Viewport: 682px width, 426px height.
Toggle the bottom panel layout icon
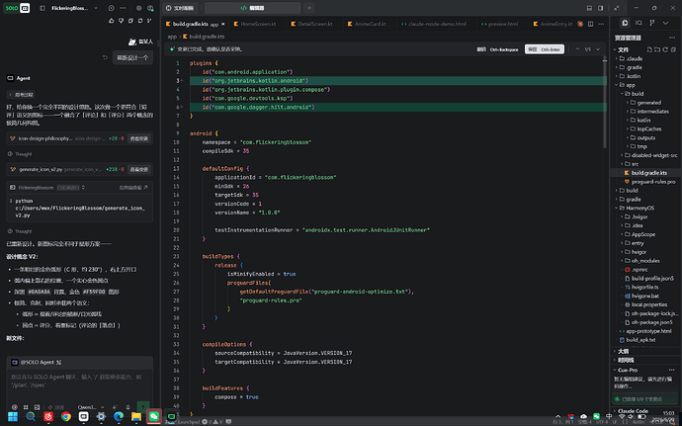(589, 8)
